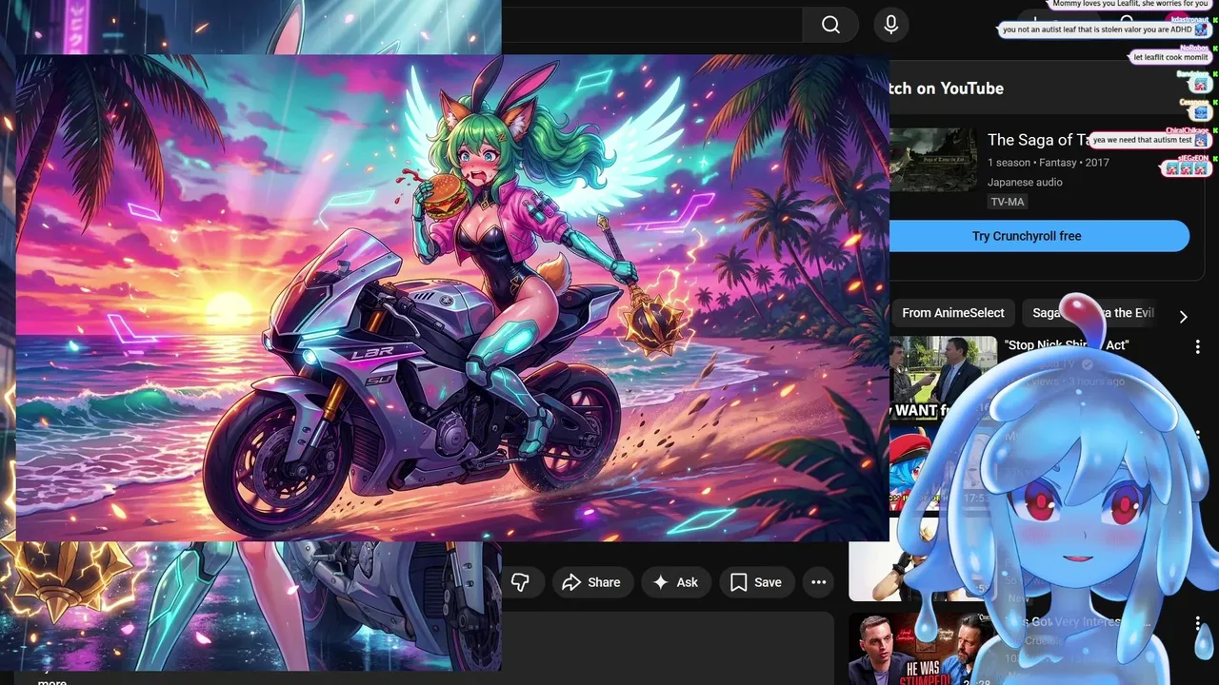This screenshot has width=1219, height=685.
Task: Click the YouTube search magnifier icon
Action: pos(830,25)
